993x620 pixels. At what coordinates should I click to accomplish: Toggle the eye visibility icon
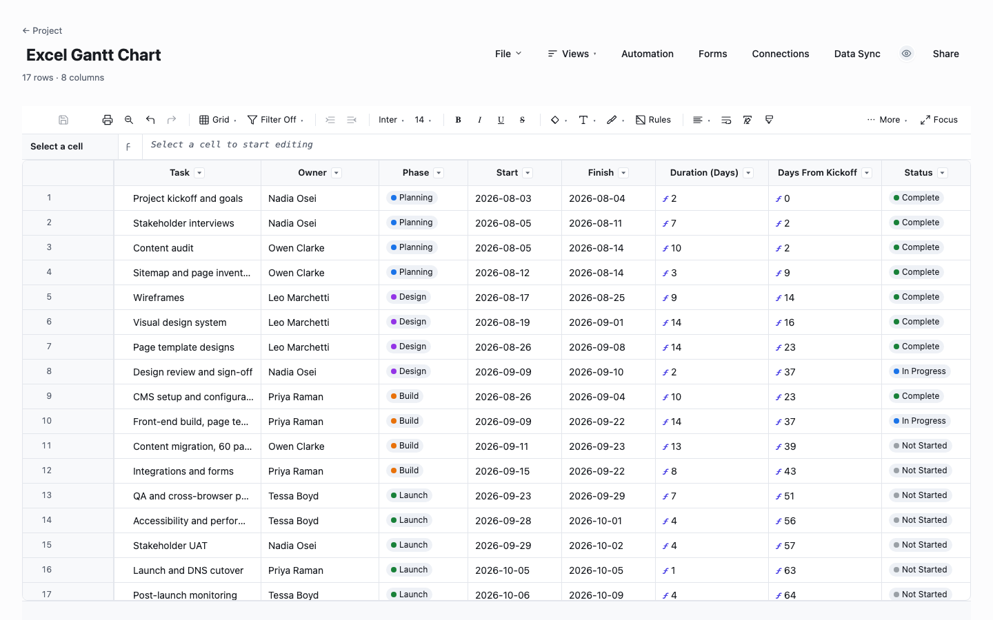tap(907, 54)
